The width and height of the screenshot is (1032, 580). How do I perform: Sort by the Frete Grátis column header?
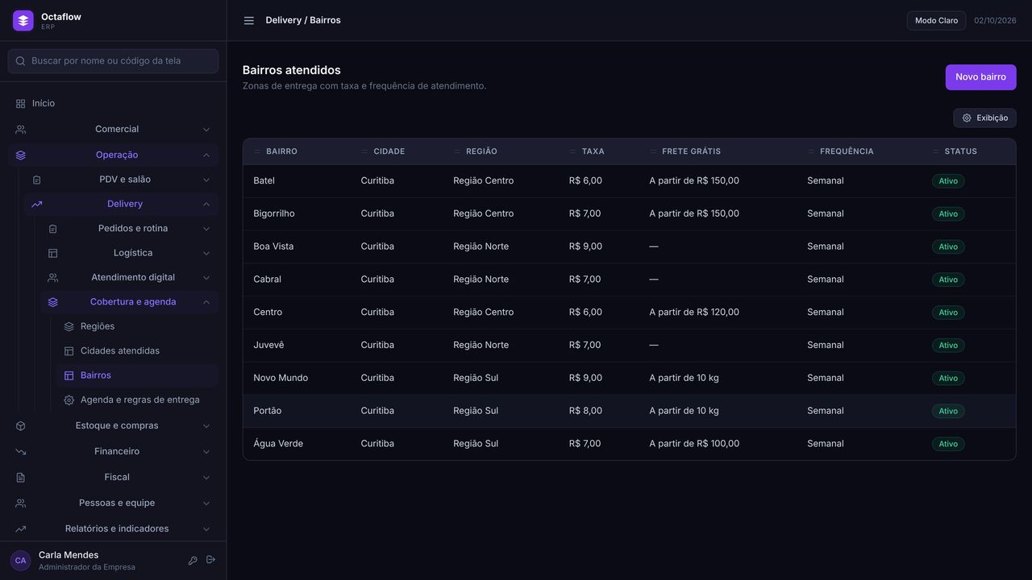click(691, 151)
